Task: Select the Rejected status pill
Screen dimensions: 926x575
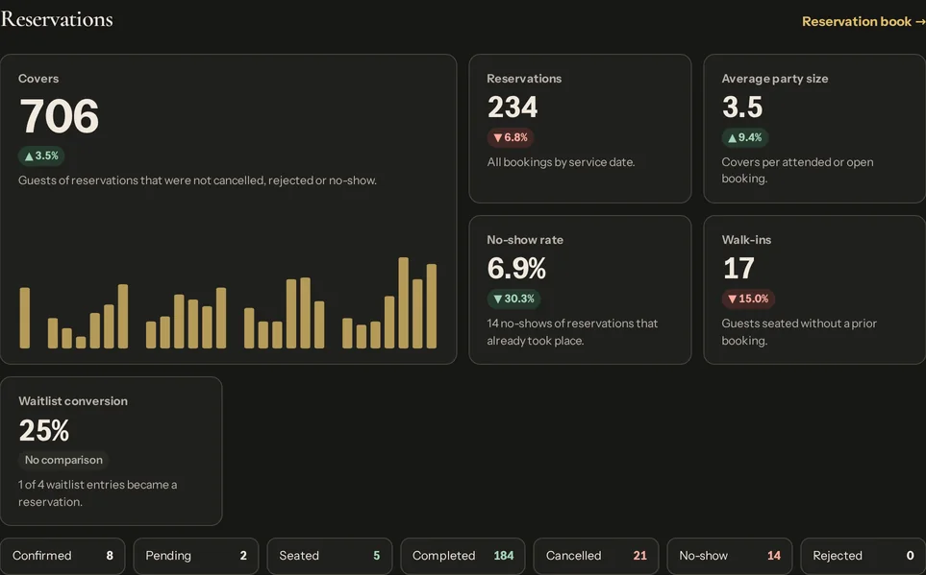Action: click(x=863, y=556)
